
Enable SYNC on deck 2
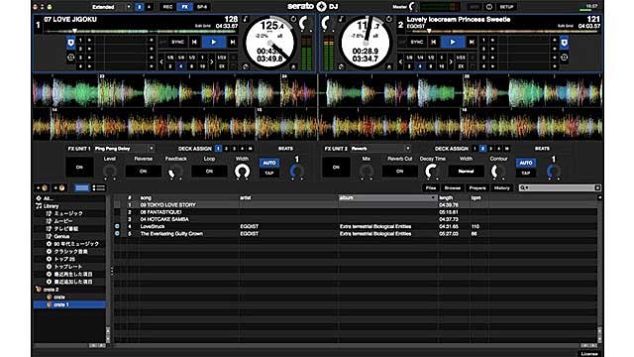coord(416,42)
